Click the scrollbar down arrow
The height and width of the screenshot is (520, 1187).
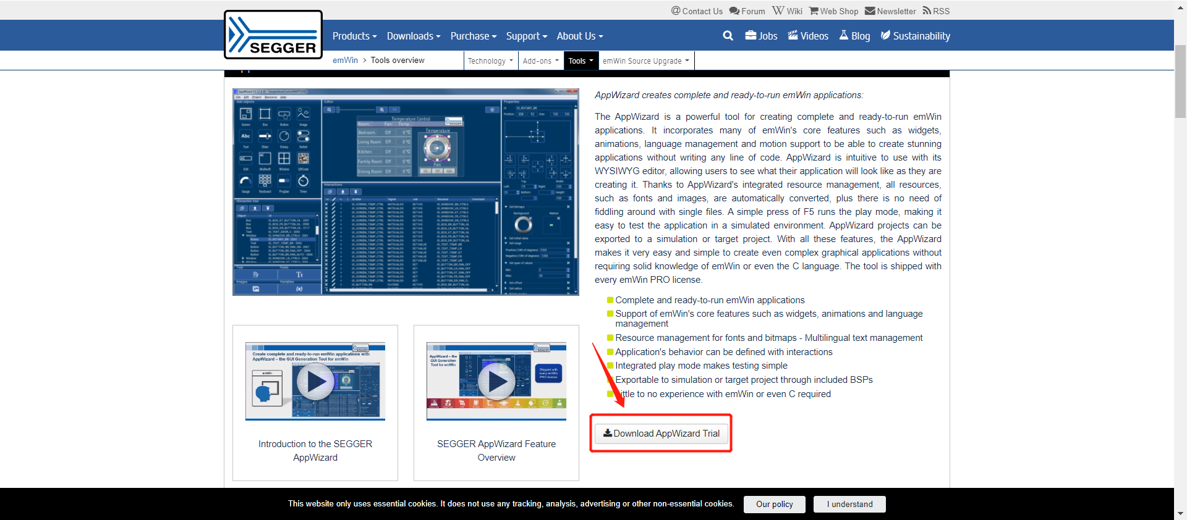(1180, 514)
